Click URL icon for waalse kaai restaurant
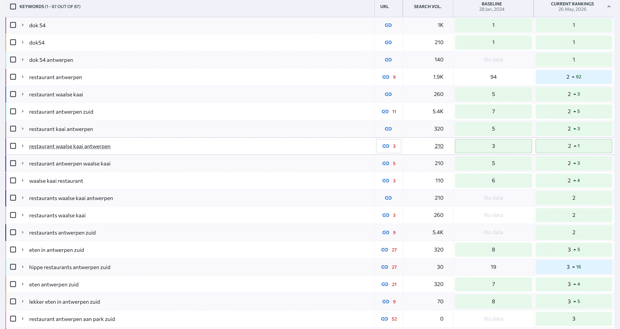 386,181
